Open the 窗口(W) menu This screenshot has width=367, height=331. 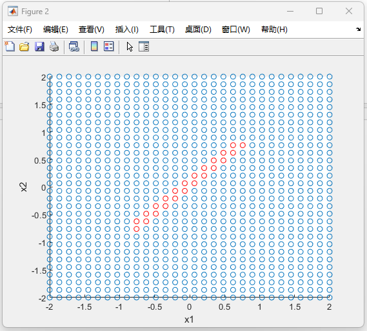(x=235, y=30)
